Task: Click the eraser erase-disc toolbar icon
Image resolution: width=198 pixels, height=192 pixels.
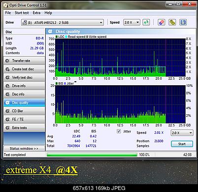Action: tap(161, 22)
